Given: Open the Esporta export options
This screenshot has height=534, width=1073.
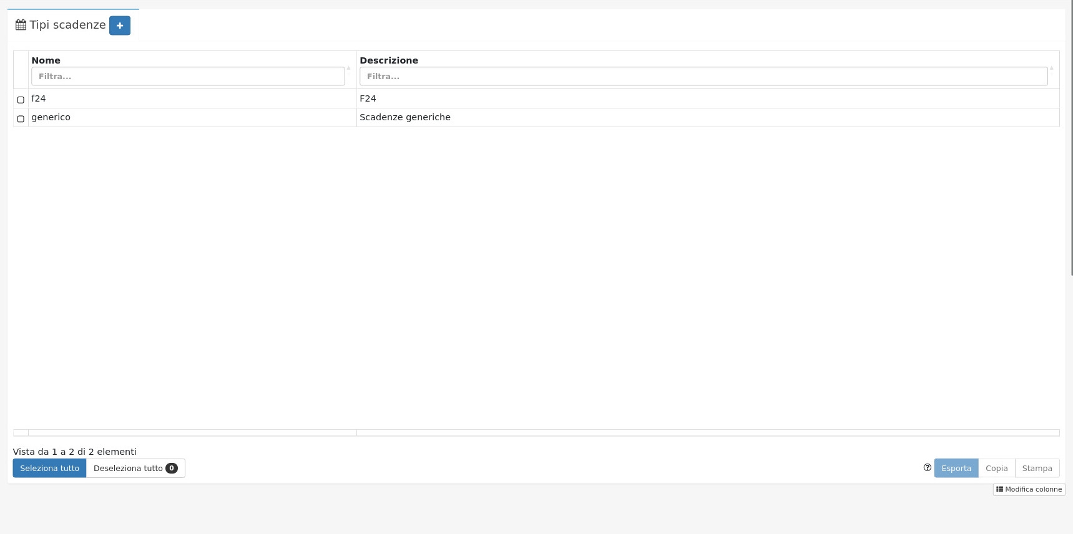Looking at the screenshot, I should coord(956,468).
